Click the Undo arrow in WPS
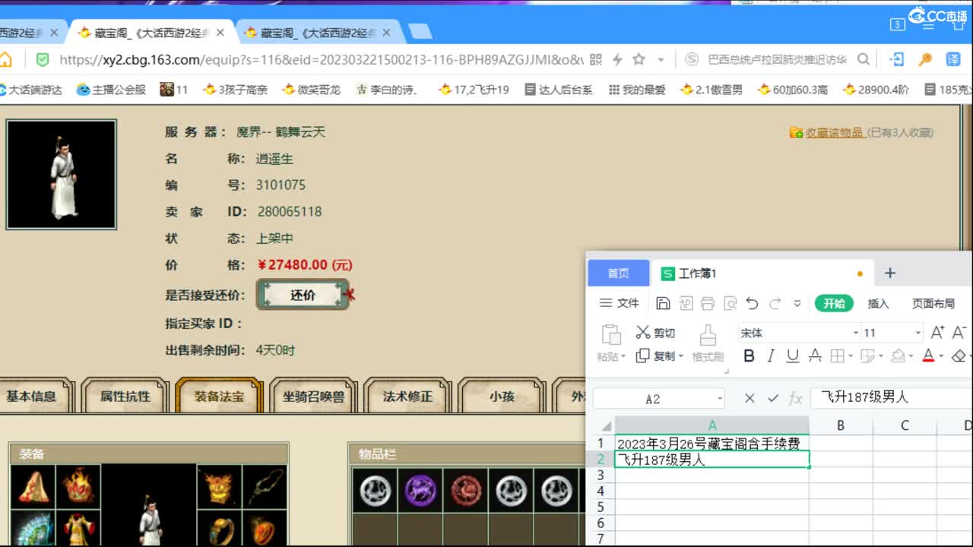973x547 pixels. tap(752, 302)
